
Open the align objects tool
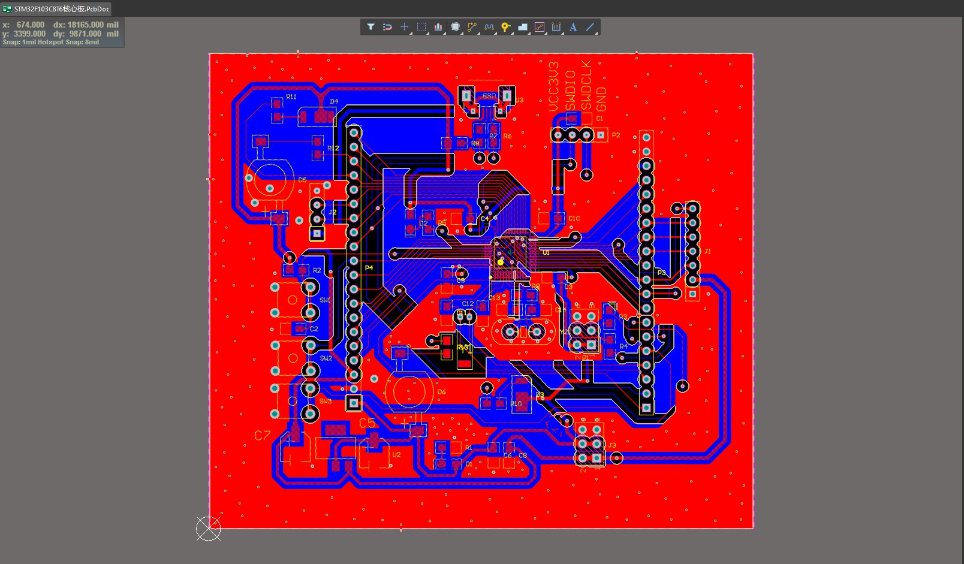[438, 27]
